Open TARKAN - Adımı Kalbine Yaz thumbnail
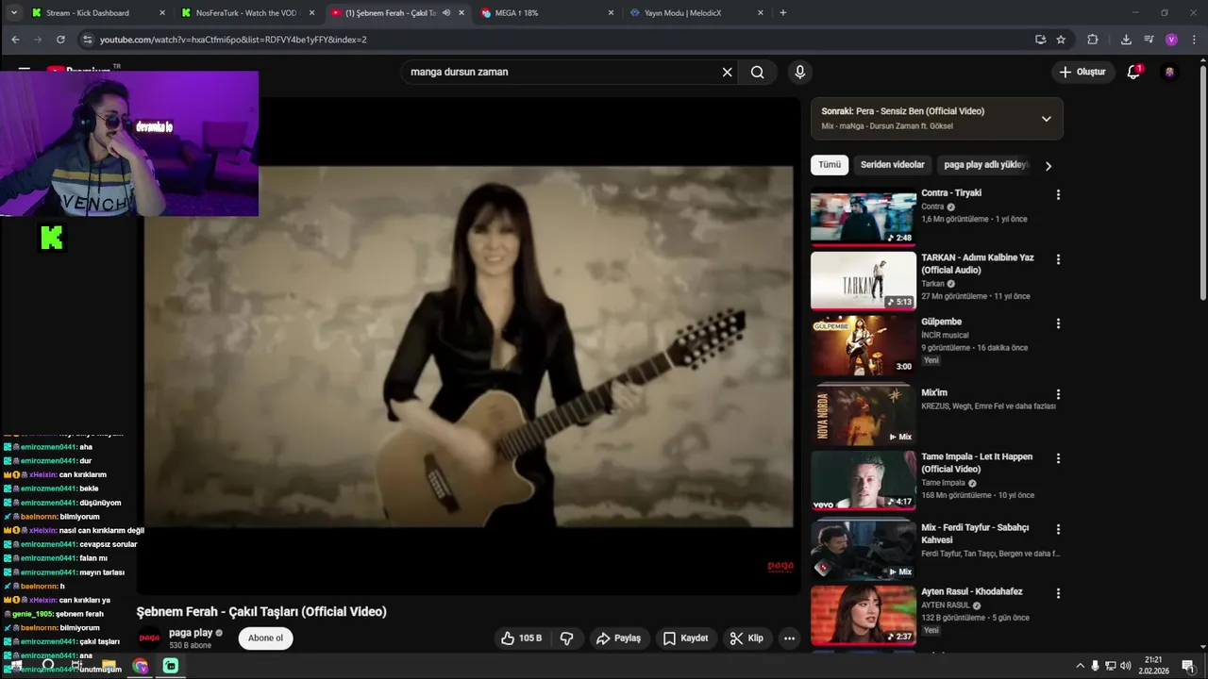The height and width of the screenshot is (679, 1208). 864,282
